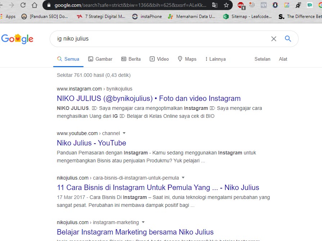The height and width of the screenshot is (241, 322).
Task: Open the Niko Julius - YouTube result
Action: pos(91,143)
